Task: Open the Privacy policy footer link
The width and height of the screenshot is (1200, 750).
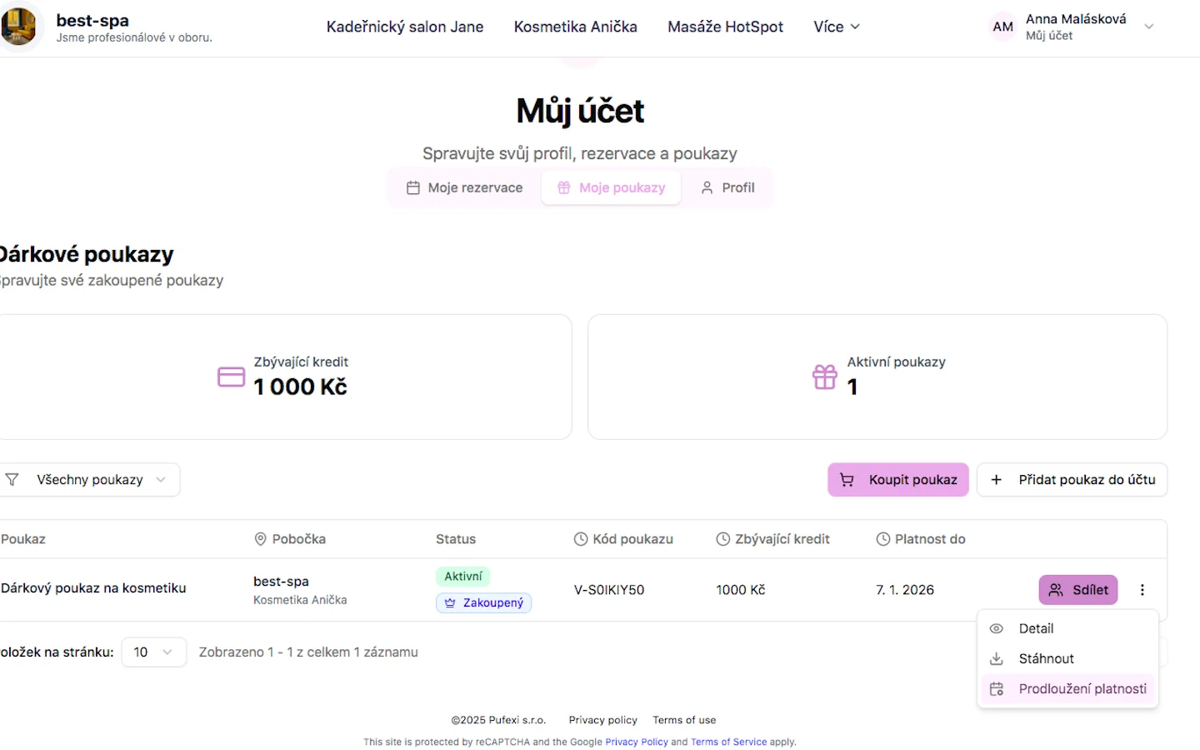Action: click(x=602, y=720)
